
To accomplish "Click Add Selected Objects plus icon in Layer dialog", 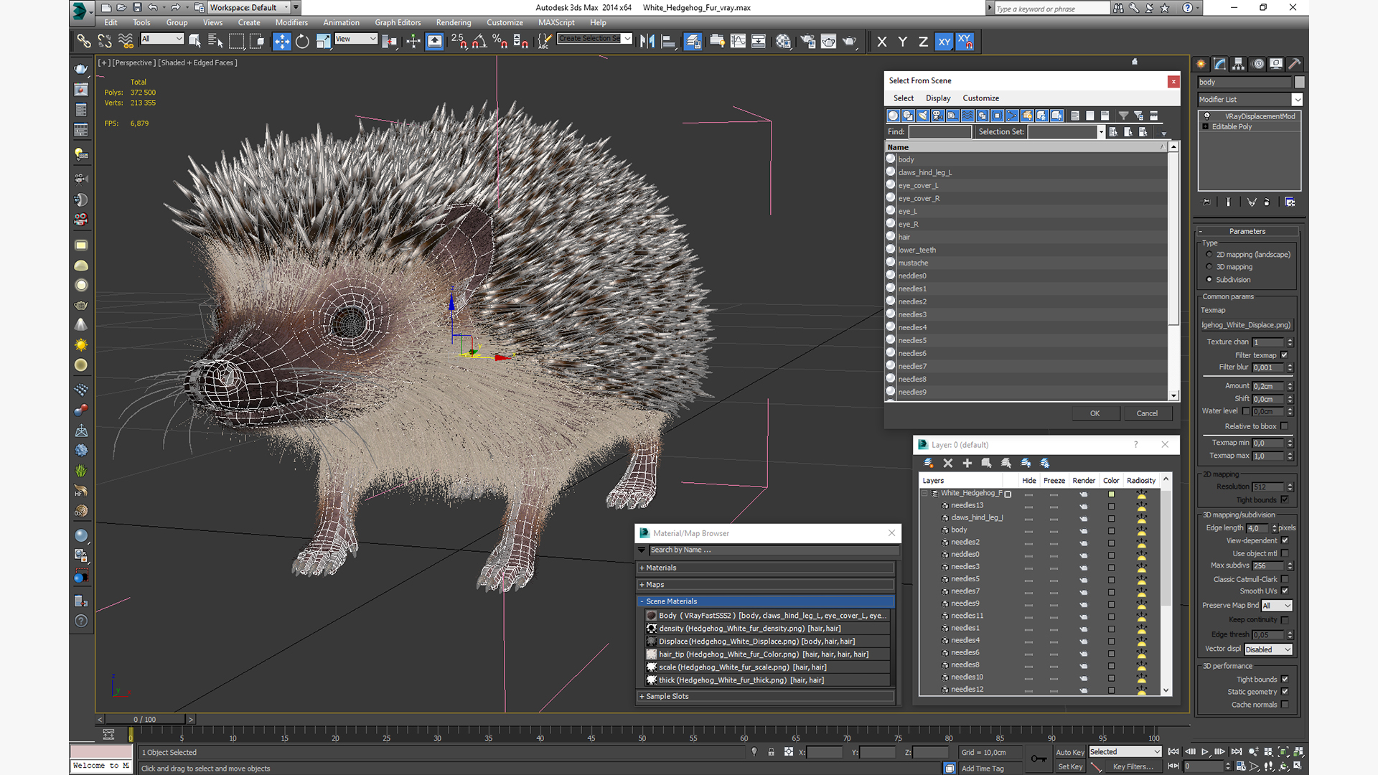I will tap(967, 463).
